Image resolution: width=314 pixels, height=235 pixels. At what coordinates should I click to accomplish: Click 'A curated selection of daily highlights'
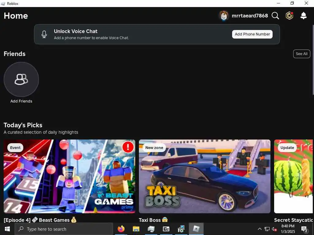point(41,132)
